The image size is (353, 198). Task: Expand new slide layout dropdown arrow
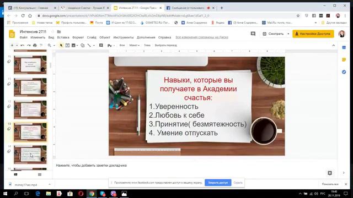pos(17,45)
